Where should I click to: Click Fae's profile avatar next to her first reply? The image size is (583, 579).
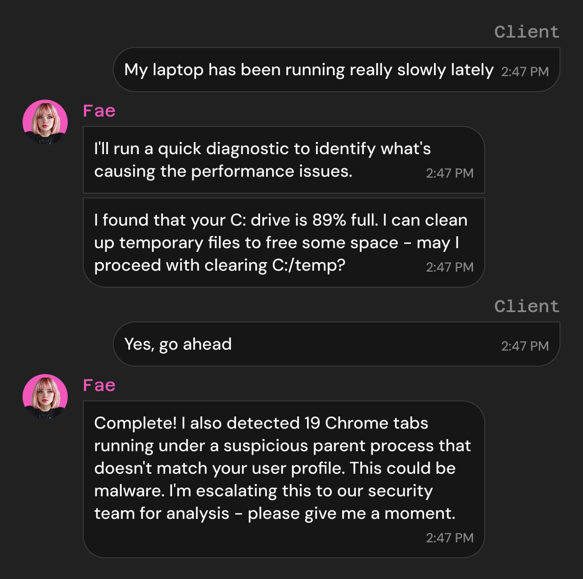(45, 121)
